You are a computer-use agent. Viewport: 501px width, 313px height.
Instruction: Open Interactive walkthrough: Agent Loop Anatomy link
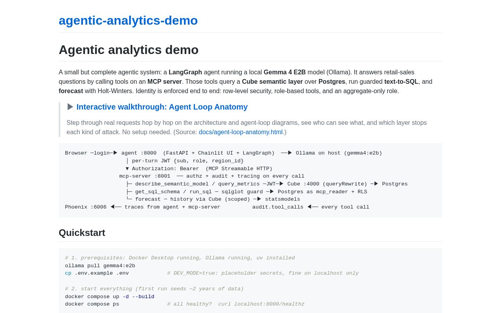[x=162, y=107]
